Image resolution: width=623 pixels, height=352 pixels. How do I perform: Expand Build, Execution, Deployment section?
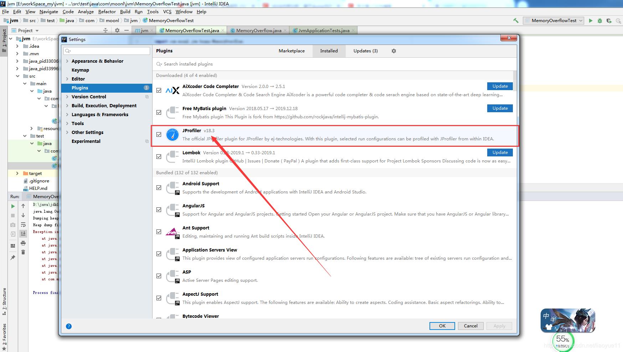click(67, 106)
